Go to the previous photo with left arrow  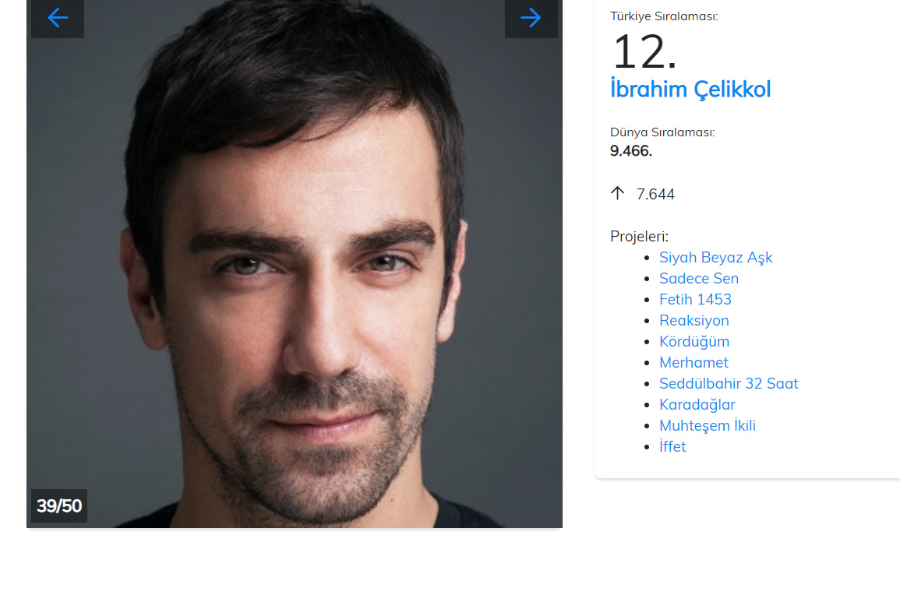(x=58, y=18)
